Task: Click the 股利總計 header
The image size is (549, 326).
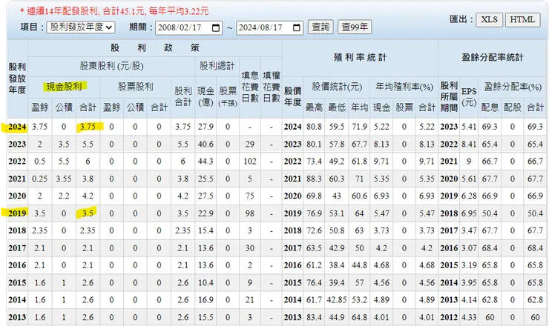Action: tap(217, 66)
